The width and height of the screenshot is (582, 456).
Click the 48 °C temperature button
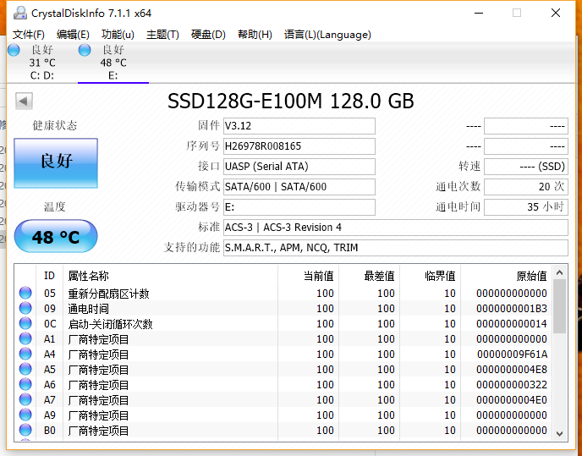pyautogui.click(x=56, y=236)
